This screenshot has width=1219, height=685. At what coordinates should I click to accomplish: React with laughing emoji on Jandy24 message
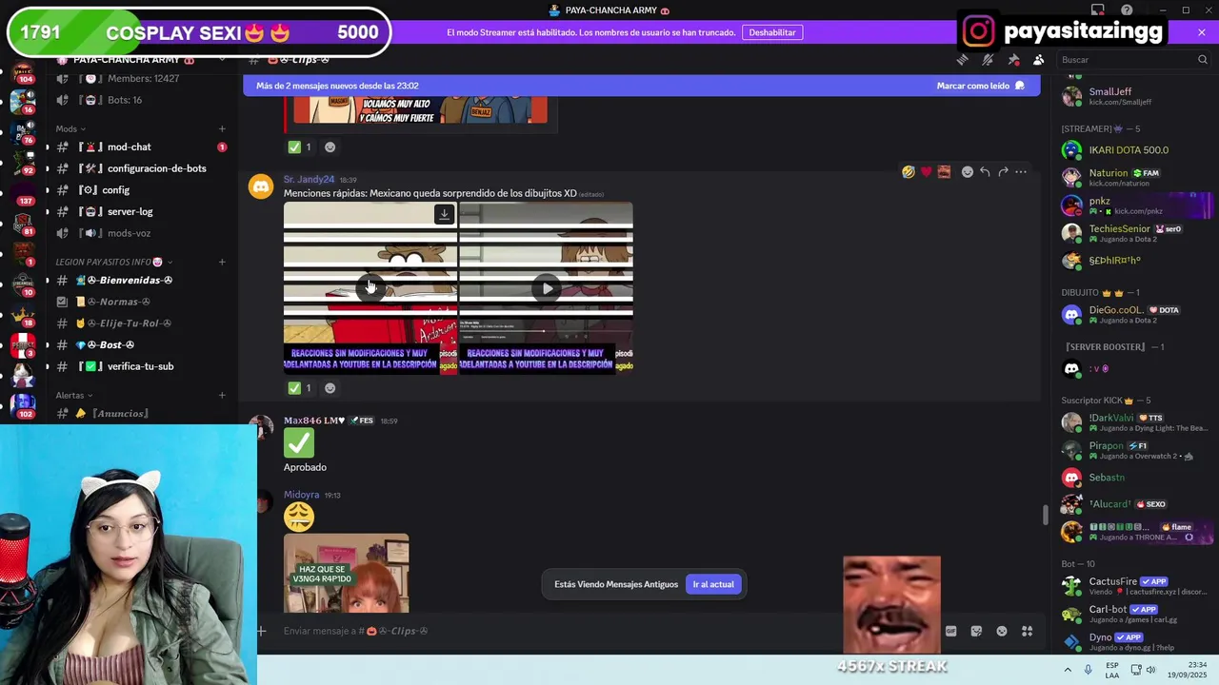909,172
